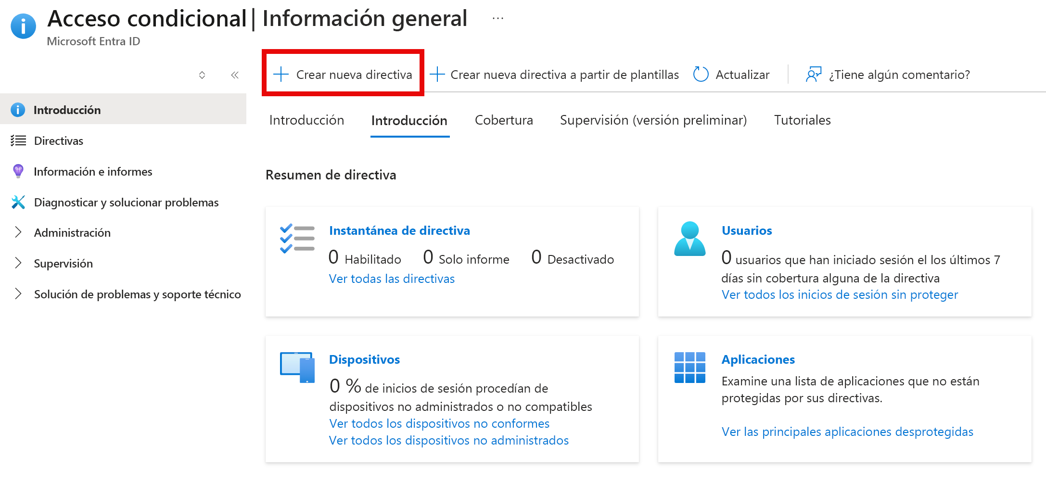Click the wrench Diagnosticar icon
Viewport: 1046px width, 484px height.
coord(18,202)
